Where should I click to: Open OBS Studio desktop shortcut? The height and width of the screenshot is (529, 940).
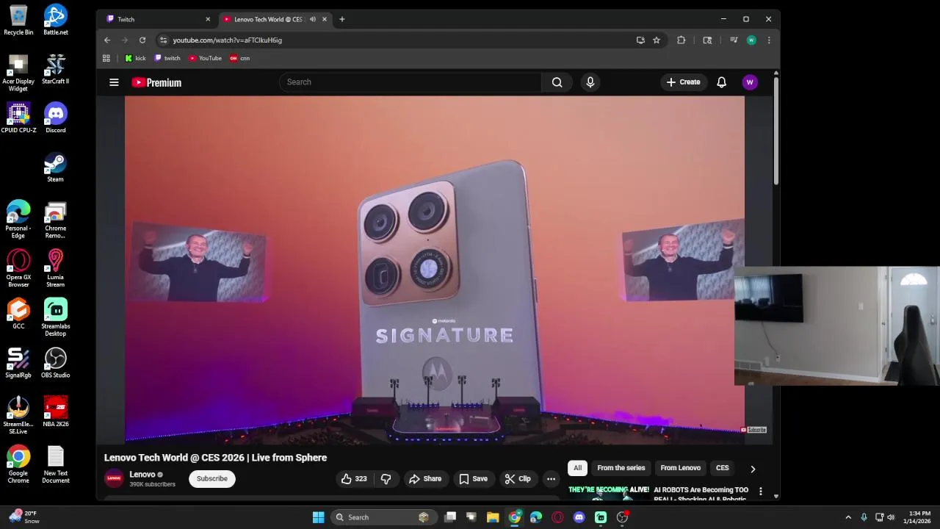[x=55, y=362]
